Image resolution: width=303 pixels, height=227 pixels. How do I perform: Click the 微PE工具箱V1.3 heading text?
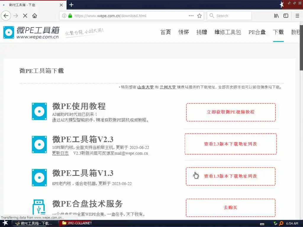click(83, 173)
